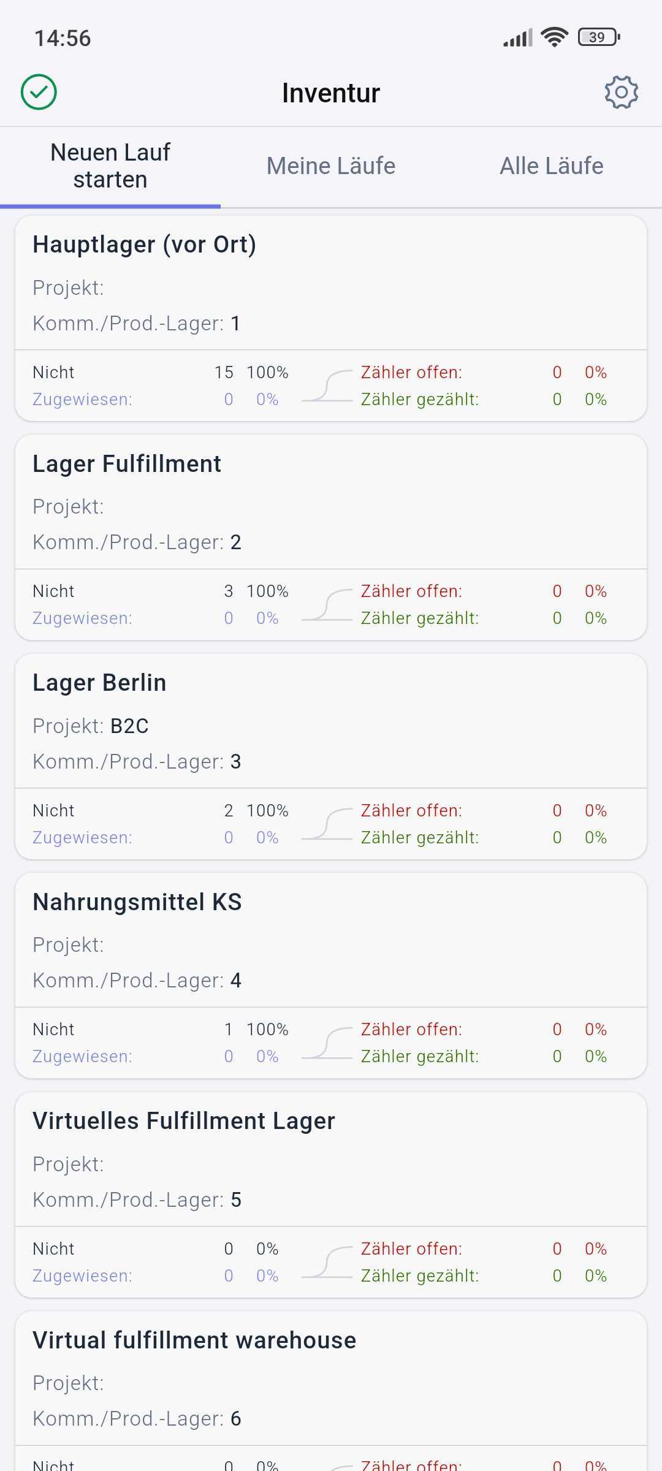Tap the B2C project label
The height and width of the screenshot is (1471, 662).
point(129,726)
